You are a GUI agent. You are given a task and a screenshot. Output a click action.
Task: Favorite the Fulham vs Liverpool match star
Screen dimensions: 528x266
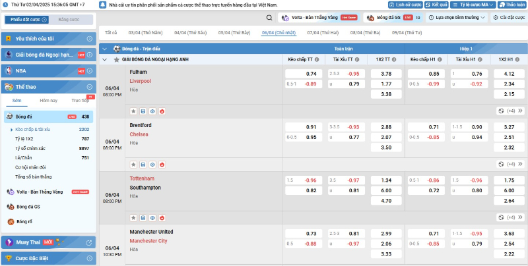(x=133, y=111)
